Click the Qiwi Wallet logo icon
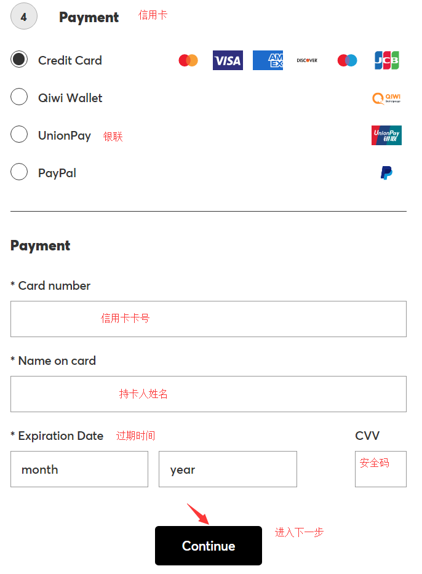Image resolution: width=422 pixels, height=574 pixels. (386, 98)
